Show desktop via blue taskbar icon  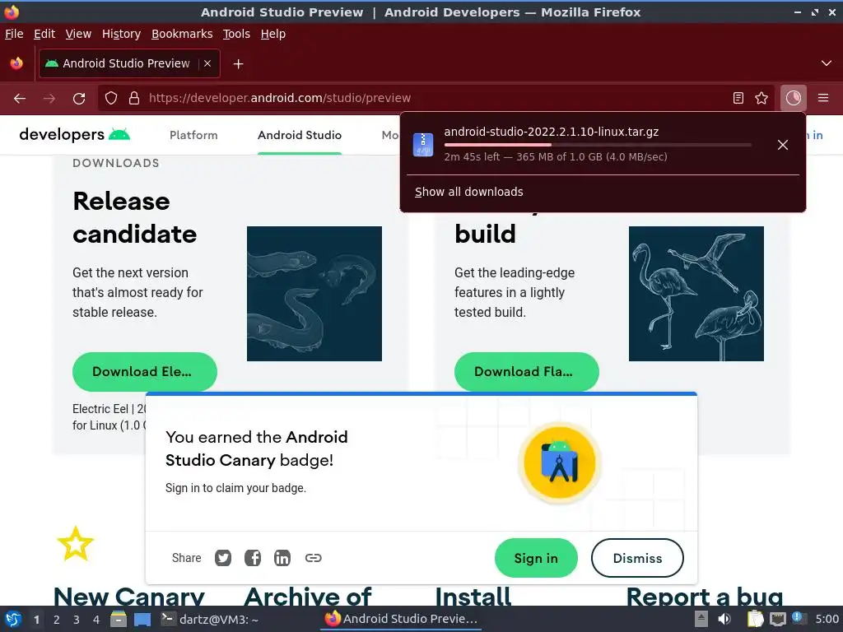point(142,620)
